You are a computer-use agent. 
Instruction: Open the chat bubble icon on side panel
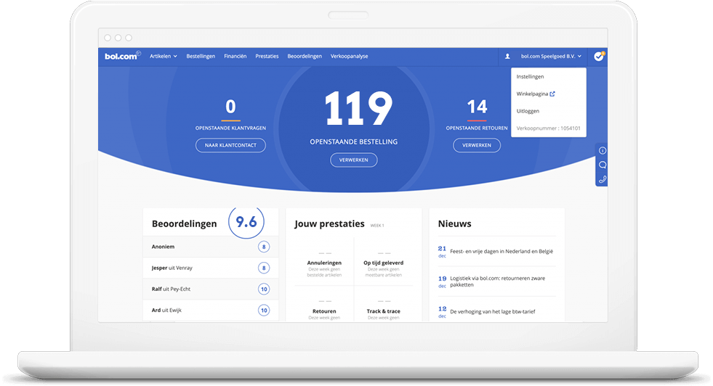(603, 165)
